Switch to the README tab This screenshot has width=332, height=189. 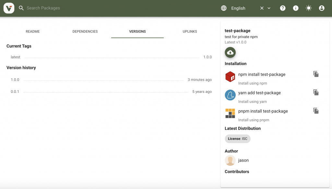coord(33,31)
